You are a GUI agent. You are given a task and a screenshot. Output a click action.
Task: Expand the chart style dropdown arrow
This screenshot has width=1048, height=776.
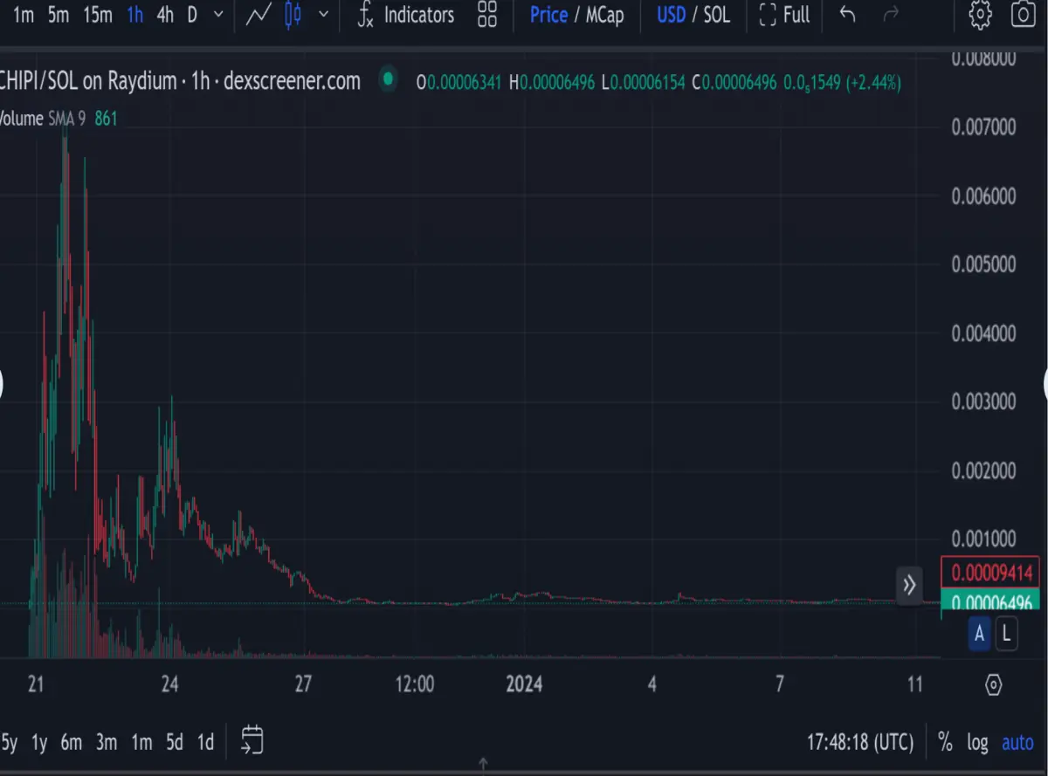coord(324,15)
